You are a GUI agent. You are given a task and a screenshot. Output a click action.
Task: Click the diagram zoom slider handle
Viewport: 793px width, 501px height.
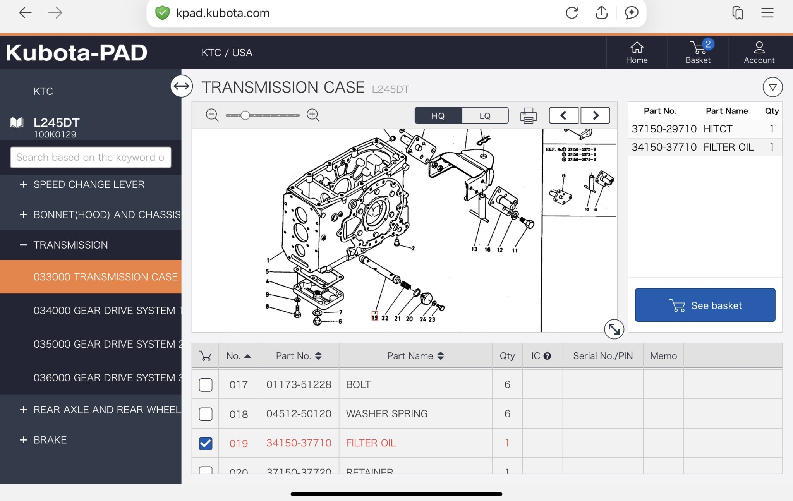(245, 115)
